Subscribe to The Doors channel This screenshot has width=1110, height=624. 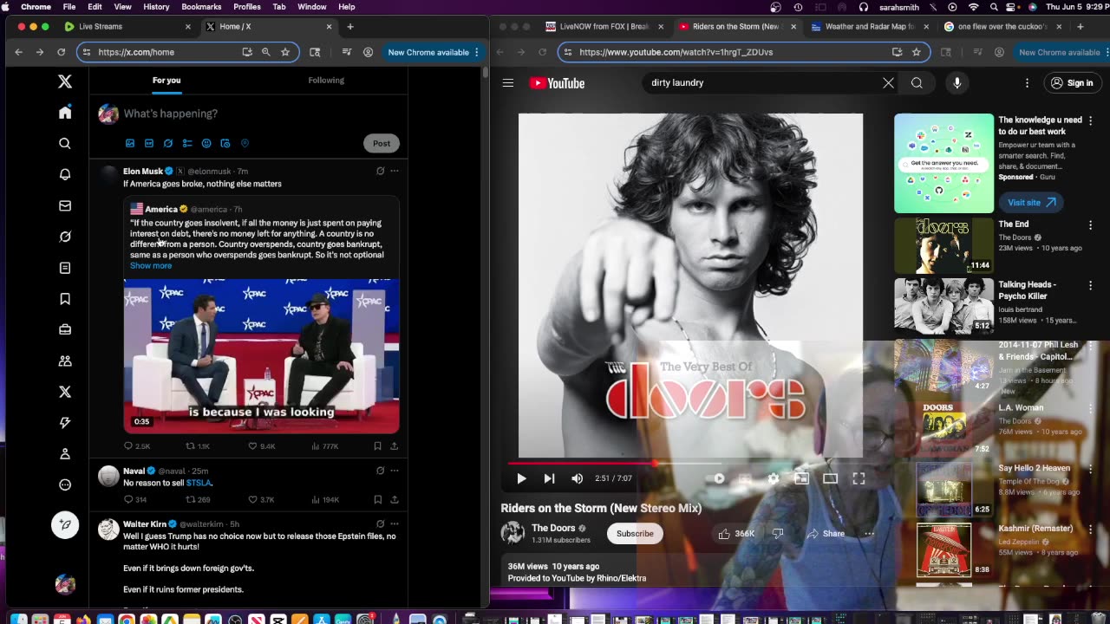click(635, 534)
